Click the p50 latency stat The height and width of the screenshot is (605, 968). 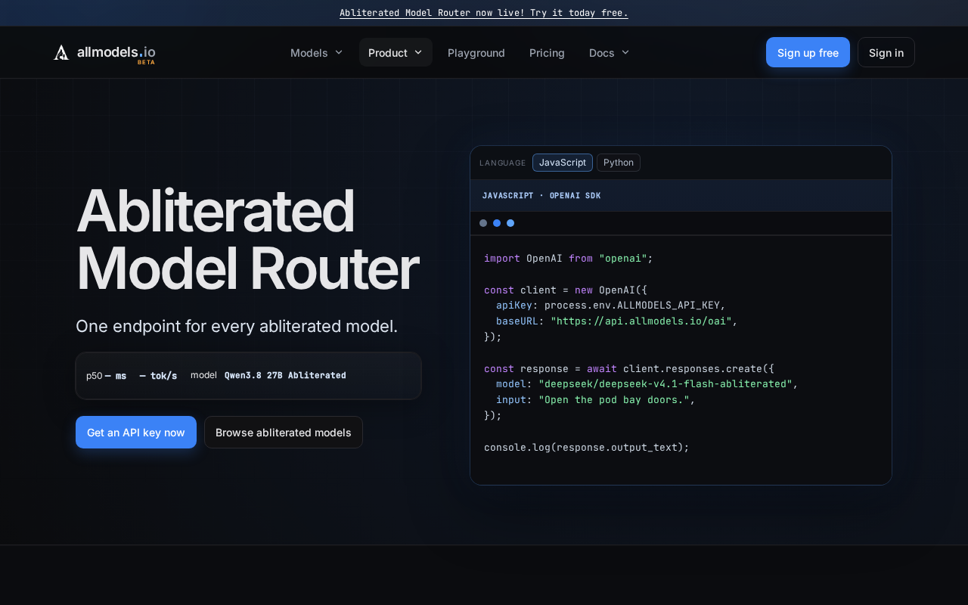point(107,376)
